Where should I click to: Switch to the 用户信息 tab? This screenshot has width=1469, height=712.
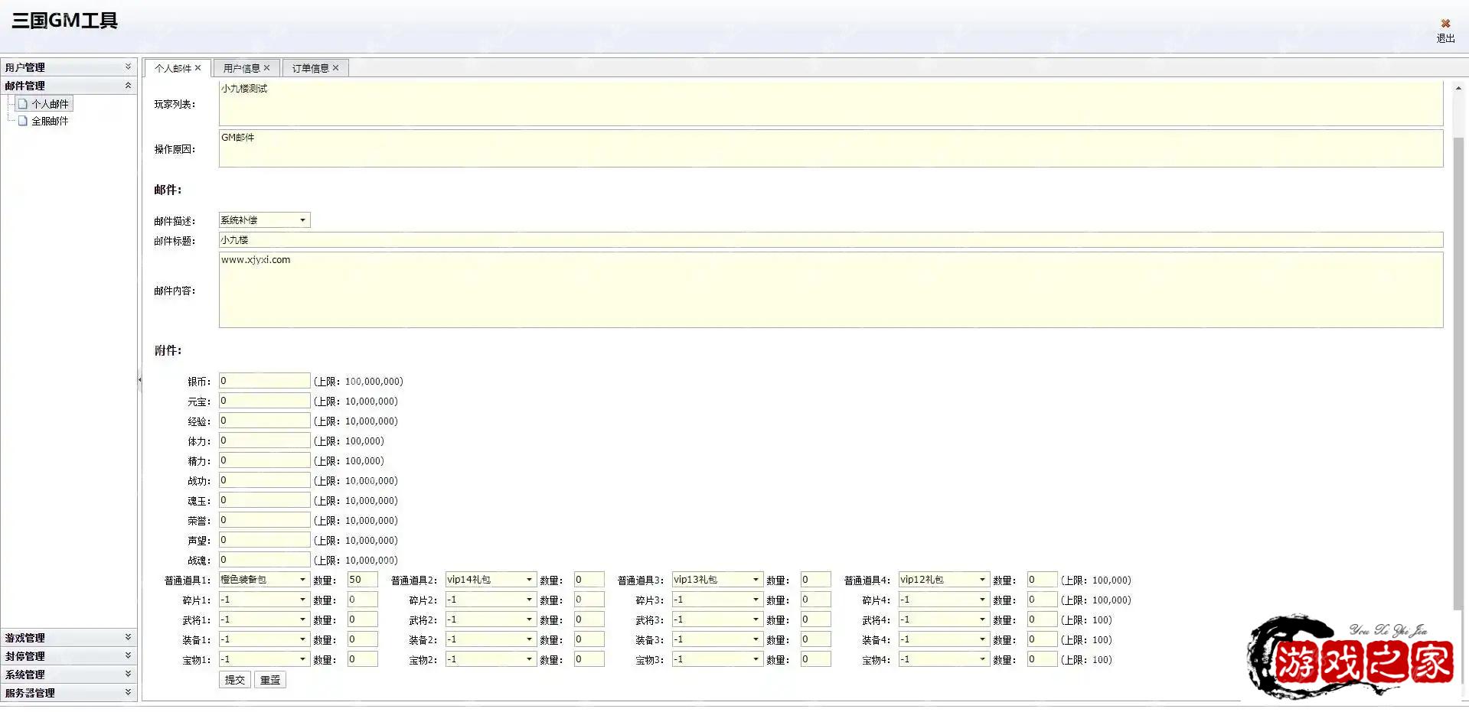click(x=241, y=68)
